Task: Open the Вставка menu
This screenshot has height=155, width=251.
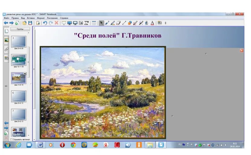Action: click(31, 18)
